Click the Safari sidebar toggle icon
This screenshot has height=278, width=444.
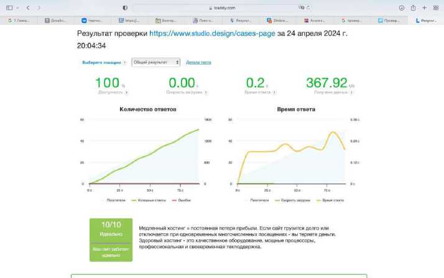coord(9,7)
